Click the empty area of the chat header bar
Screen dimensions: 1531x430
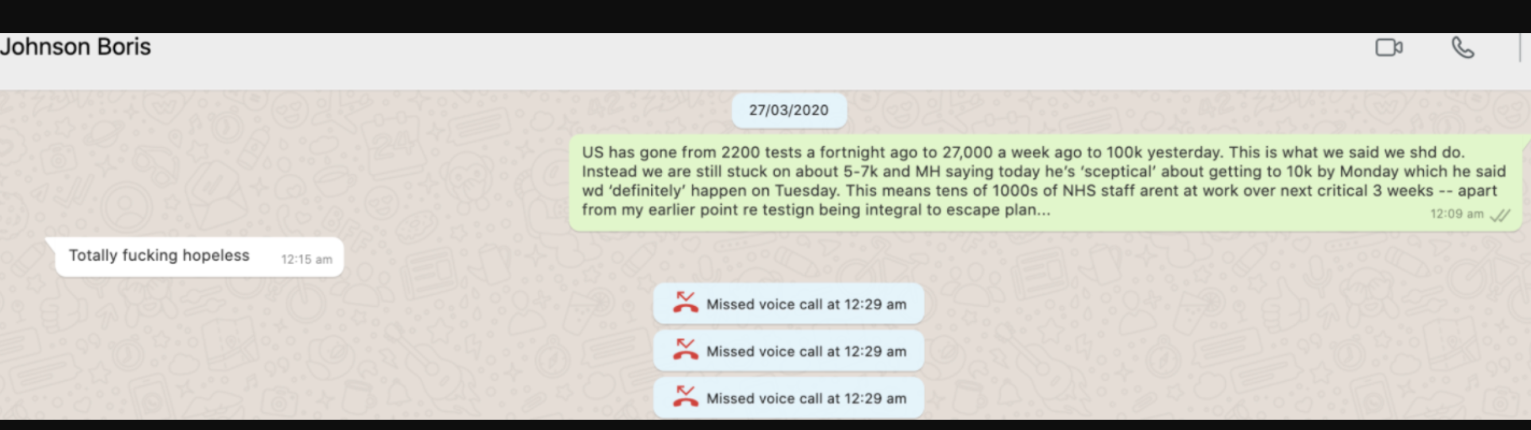713,60
